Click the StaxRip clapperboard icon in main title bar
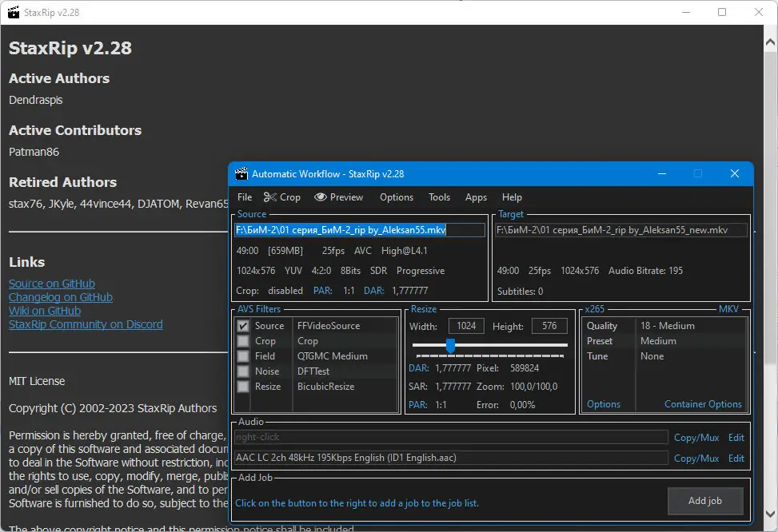The width and height of the screenshot is (778, 532). (13, 13)
